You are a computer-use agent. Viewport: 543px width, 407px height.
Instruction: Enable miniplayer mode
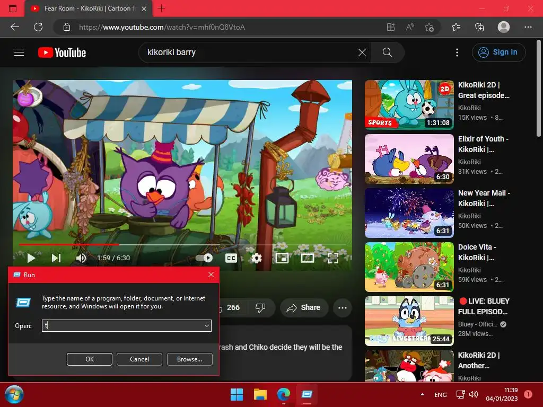(282, 258)
